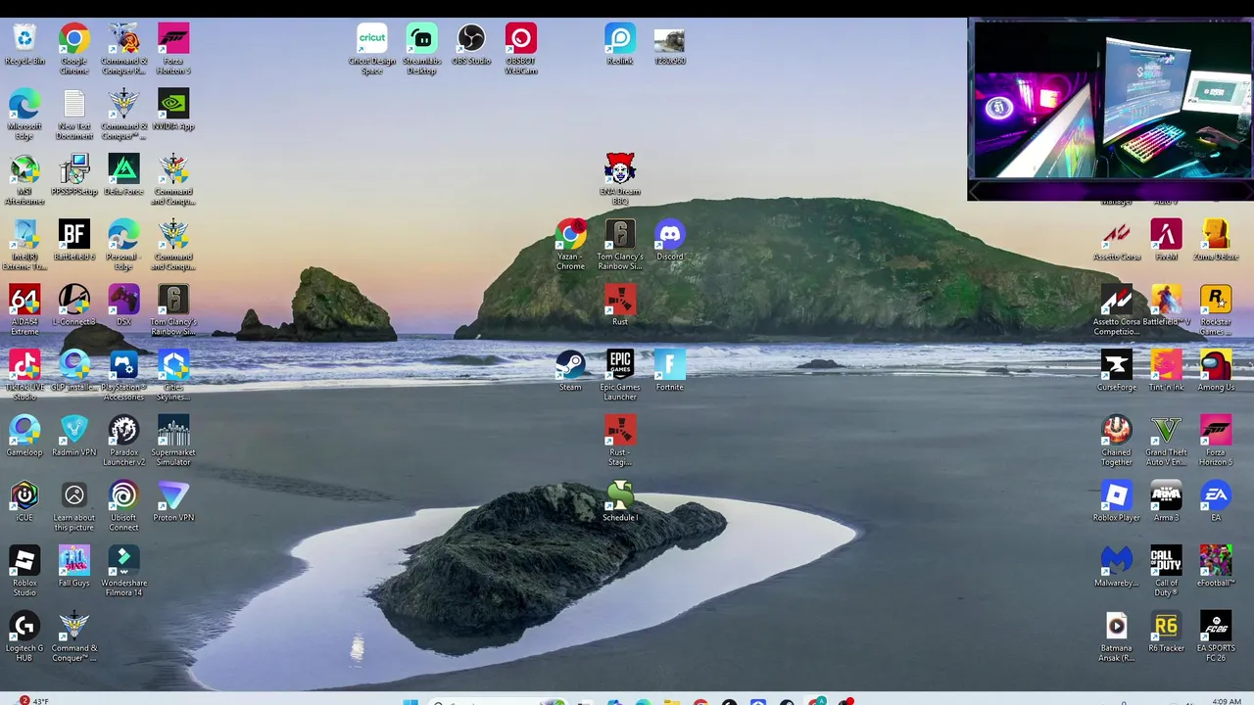Open Reolink shortcut
The image size is (1254, 705).
(x=620, y=45)
